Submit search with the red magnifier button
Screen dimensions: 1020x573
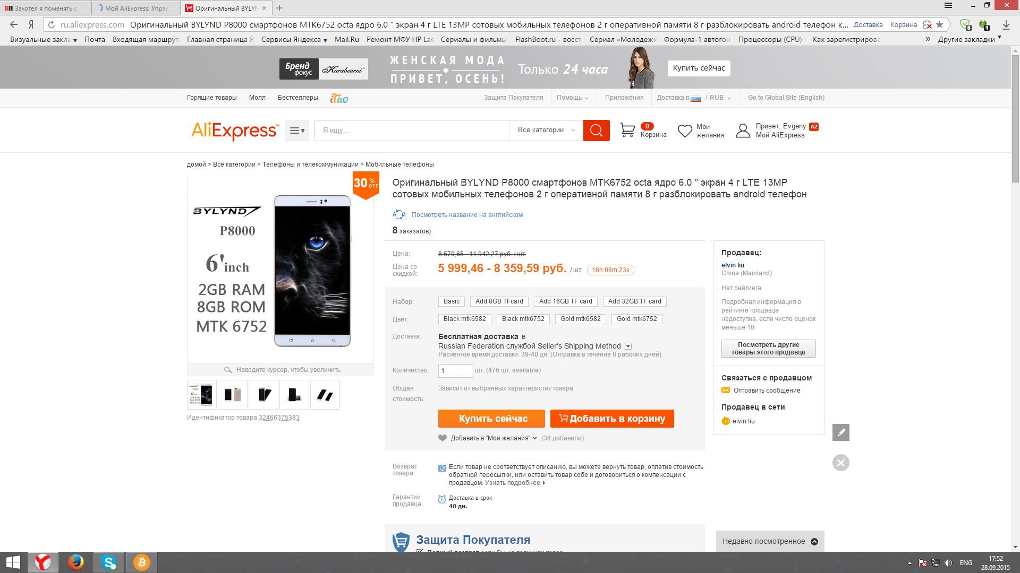tap(596, 130)
